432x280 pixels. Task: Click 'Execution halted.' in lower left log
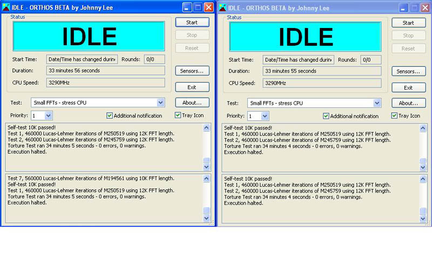(x=27, y=203)
